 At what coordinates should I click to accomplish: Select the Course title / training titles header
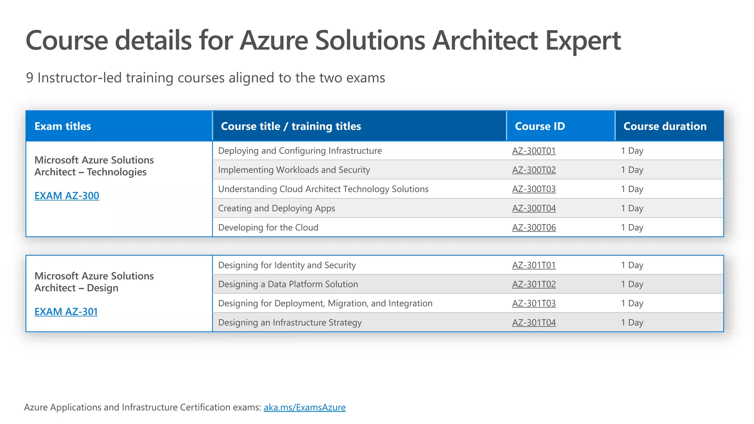tap(360, 126)
